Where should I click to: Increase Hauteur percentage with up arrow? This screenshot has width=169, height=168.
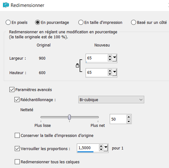110,71
